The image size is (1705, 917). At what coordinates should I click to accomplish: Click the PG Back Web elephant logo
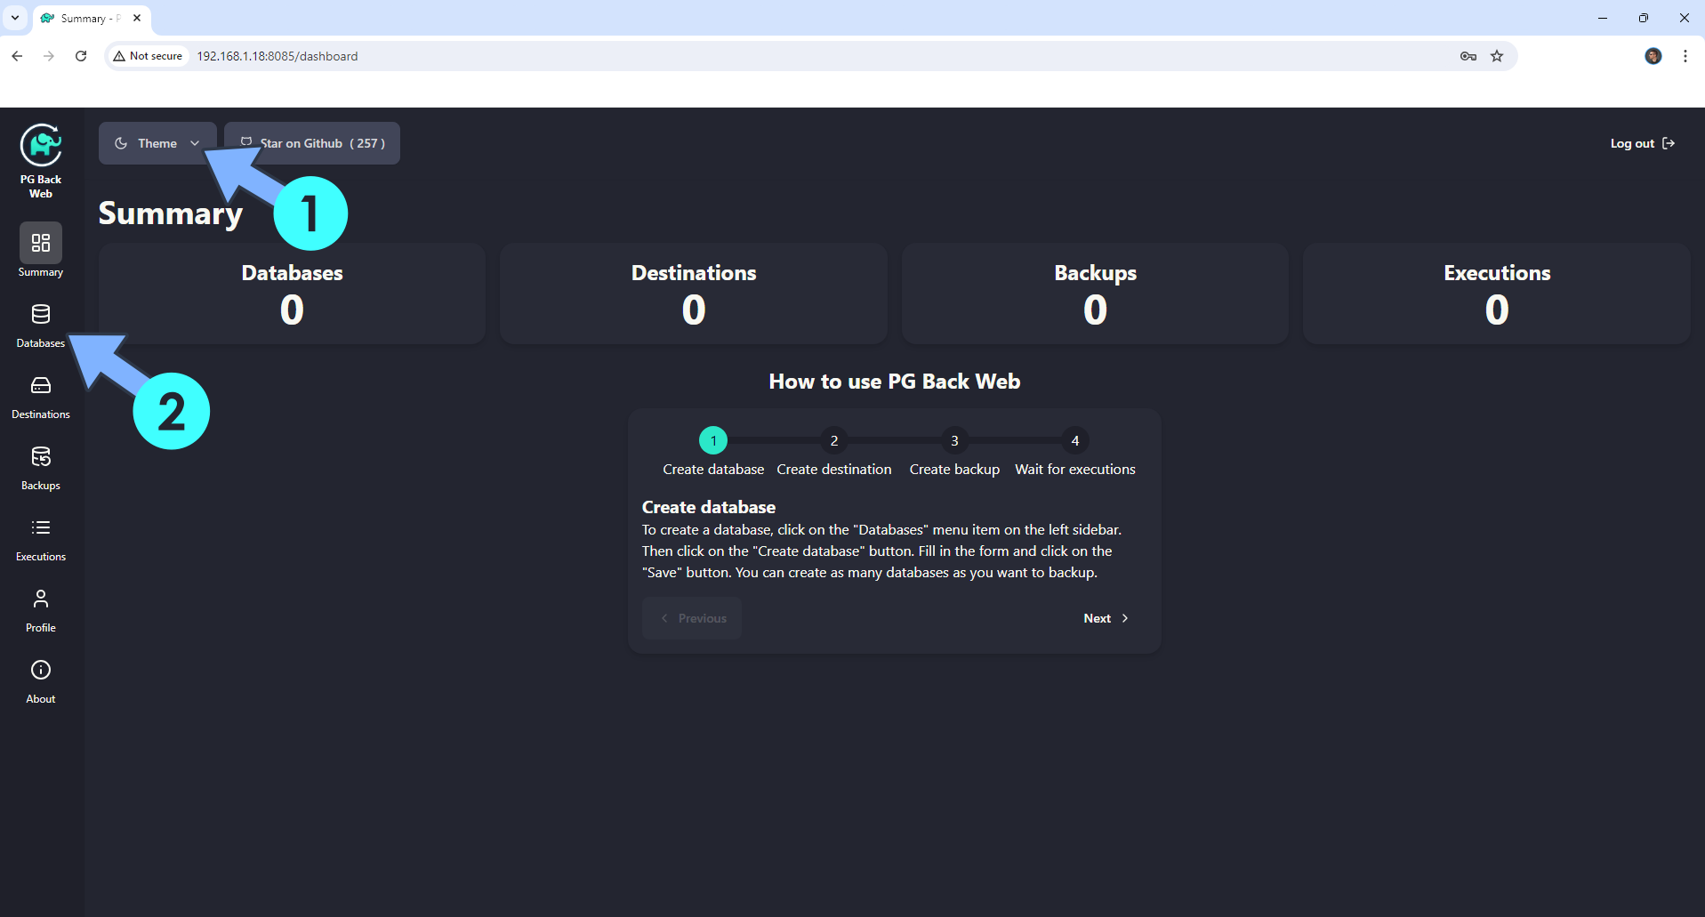tap(41, 145)
